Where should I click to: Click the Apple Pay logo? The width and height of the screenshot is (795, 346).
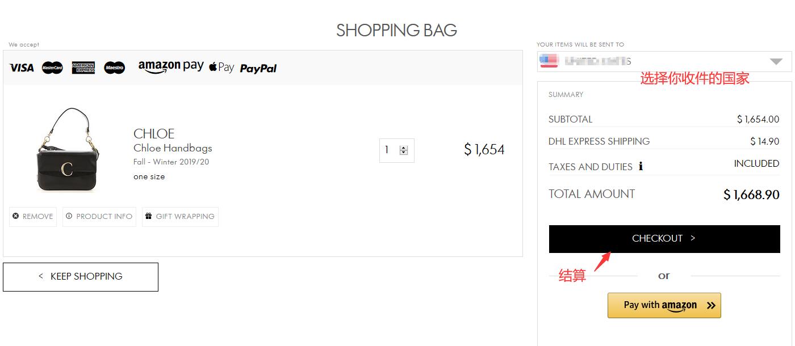tap(221, 67)
